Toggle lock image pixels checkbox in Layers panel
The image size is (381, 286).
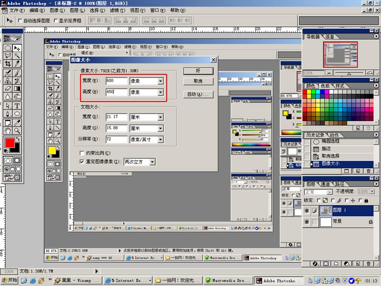coord(333,200)
